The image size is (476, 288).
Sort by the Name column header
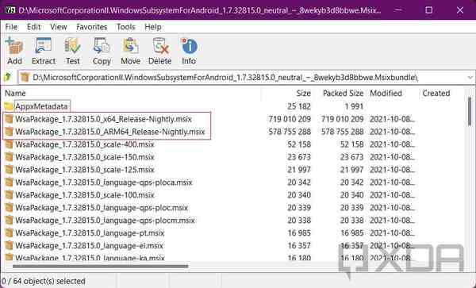15,93
